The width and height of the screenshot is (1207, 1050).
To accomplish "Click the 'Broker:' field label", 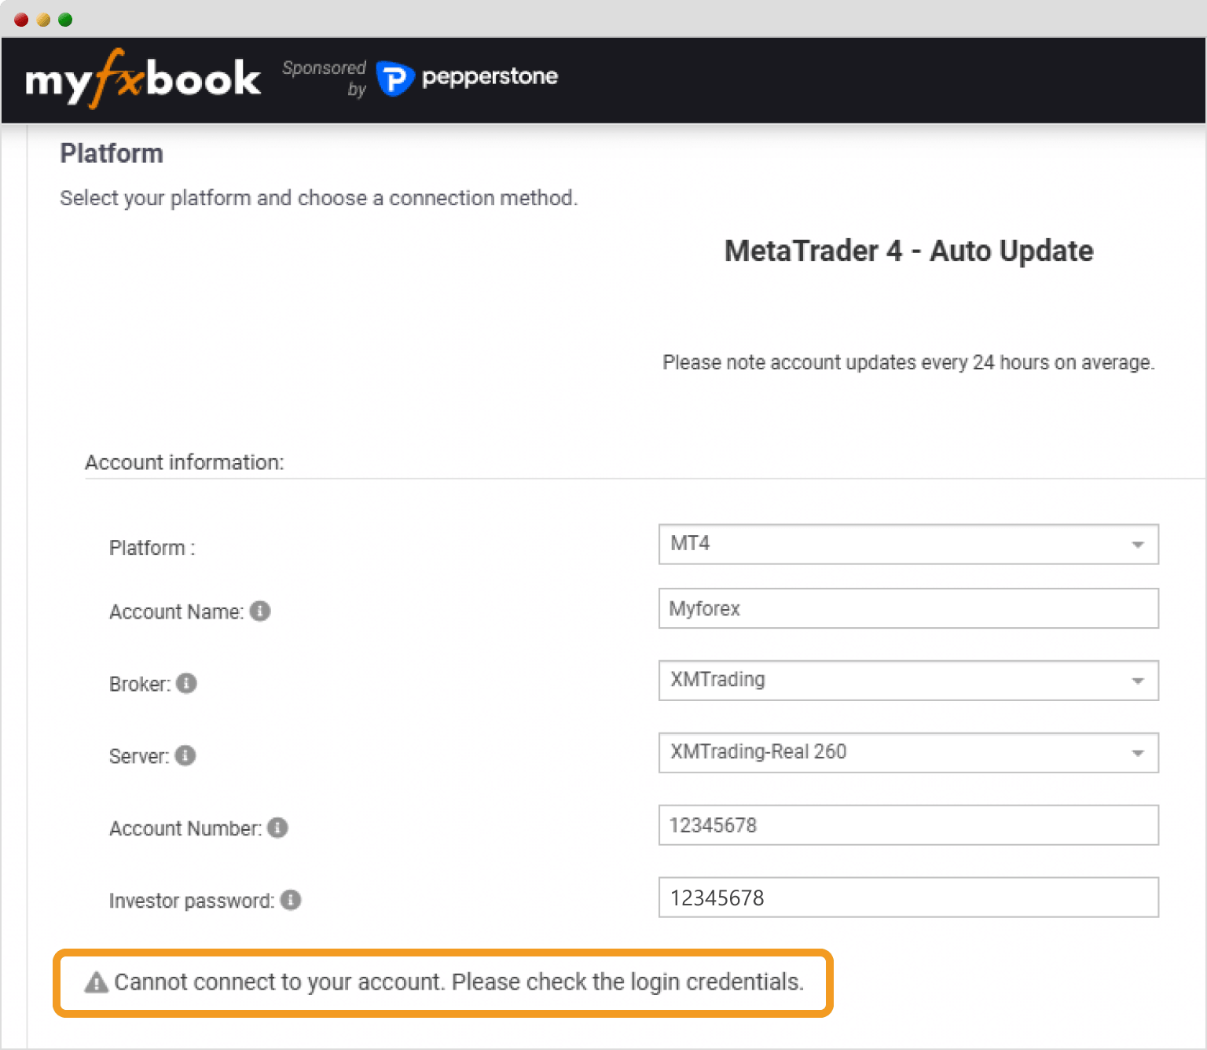I will [140, 684].
